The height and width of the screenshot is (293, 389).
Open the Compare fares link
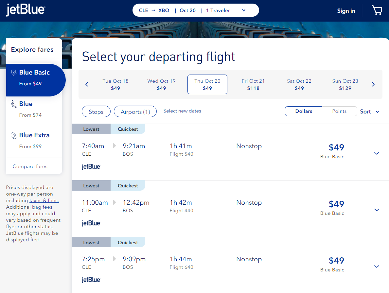pos(30,166)
